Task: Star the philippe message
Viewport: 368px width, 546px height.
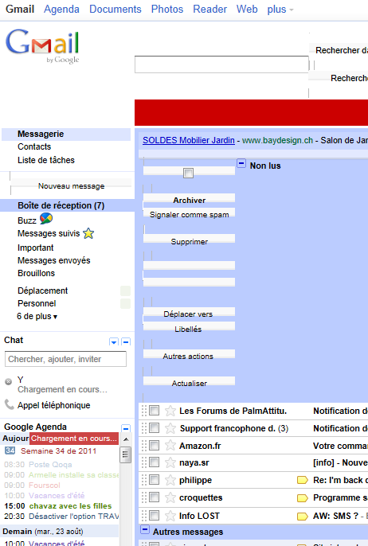Action: (170, 480)
